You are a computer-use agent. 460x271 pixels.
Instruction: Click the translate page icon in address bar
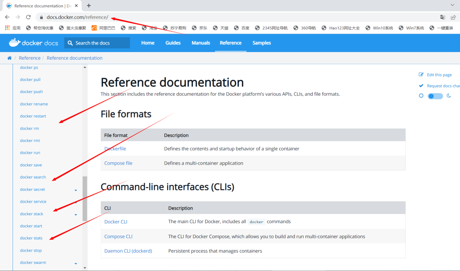tap(443, 17)
